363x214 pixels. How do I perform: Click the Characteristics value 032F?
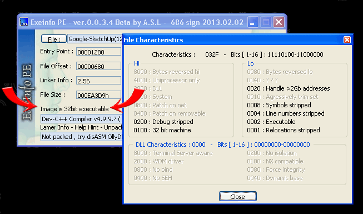(212, 54)
